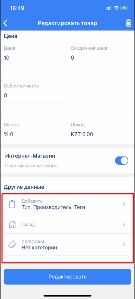
Task: Toggle the Интернет-Магазин switch off
Action: click(x=122, y=161)
